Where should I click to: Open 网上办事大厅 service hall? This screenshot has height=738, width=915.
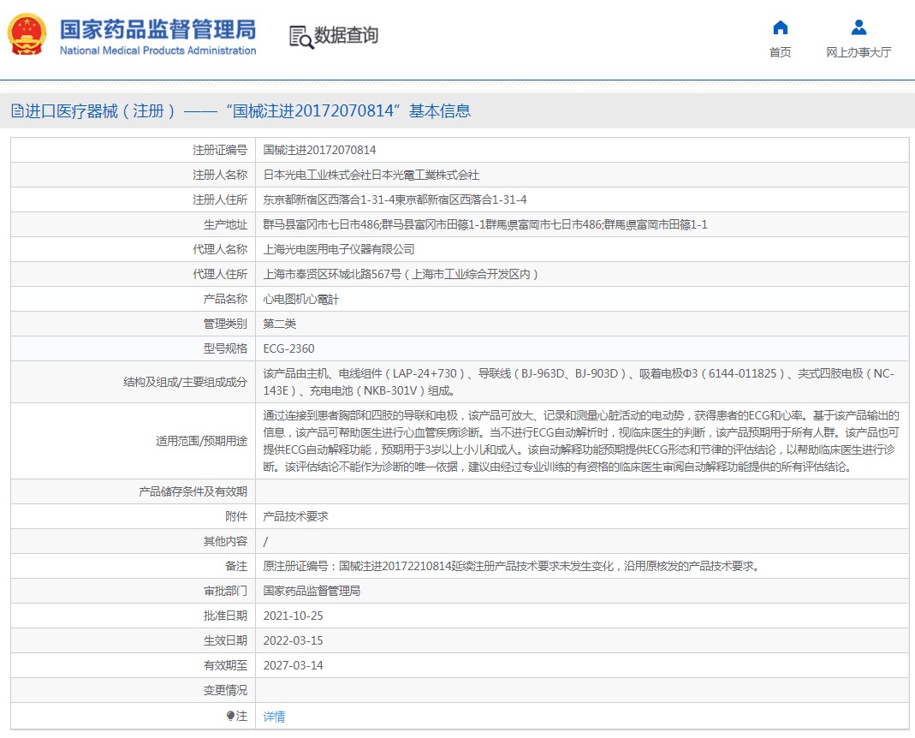(x=859, y=52)
